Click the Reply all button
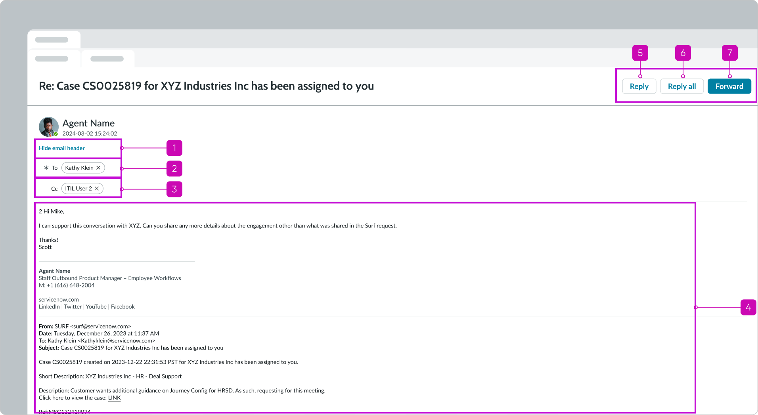This screenshot has height=415, width=758. (681, 86)
